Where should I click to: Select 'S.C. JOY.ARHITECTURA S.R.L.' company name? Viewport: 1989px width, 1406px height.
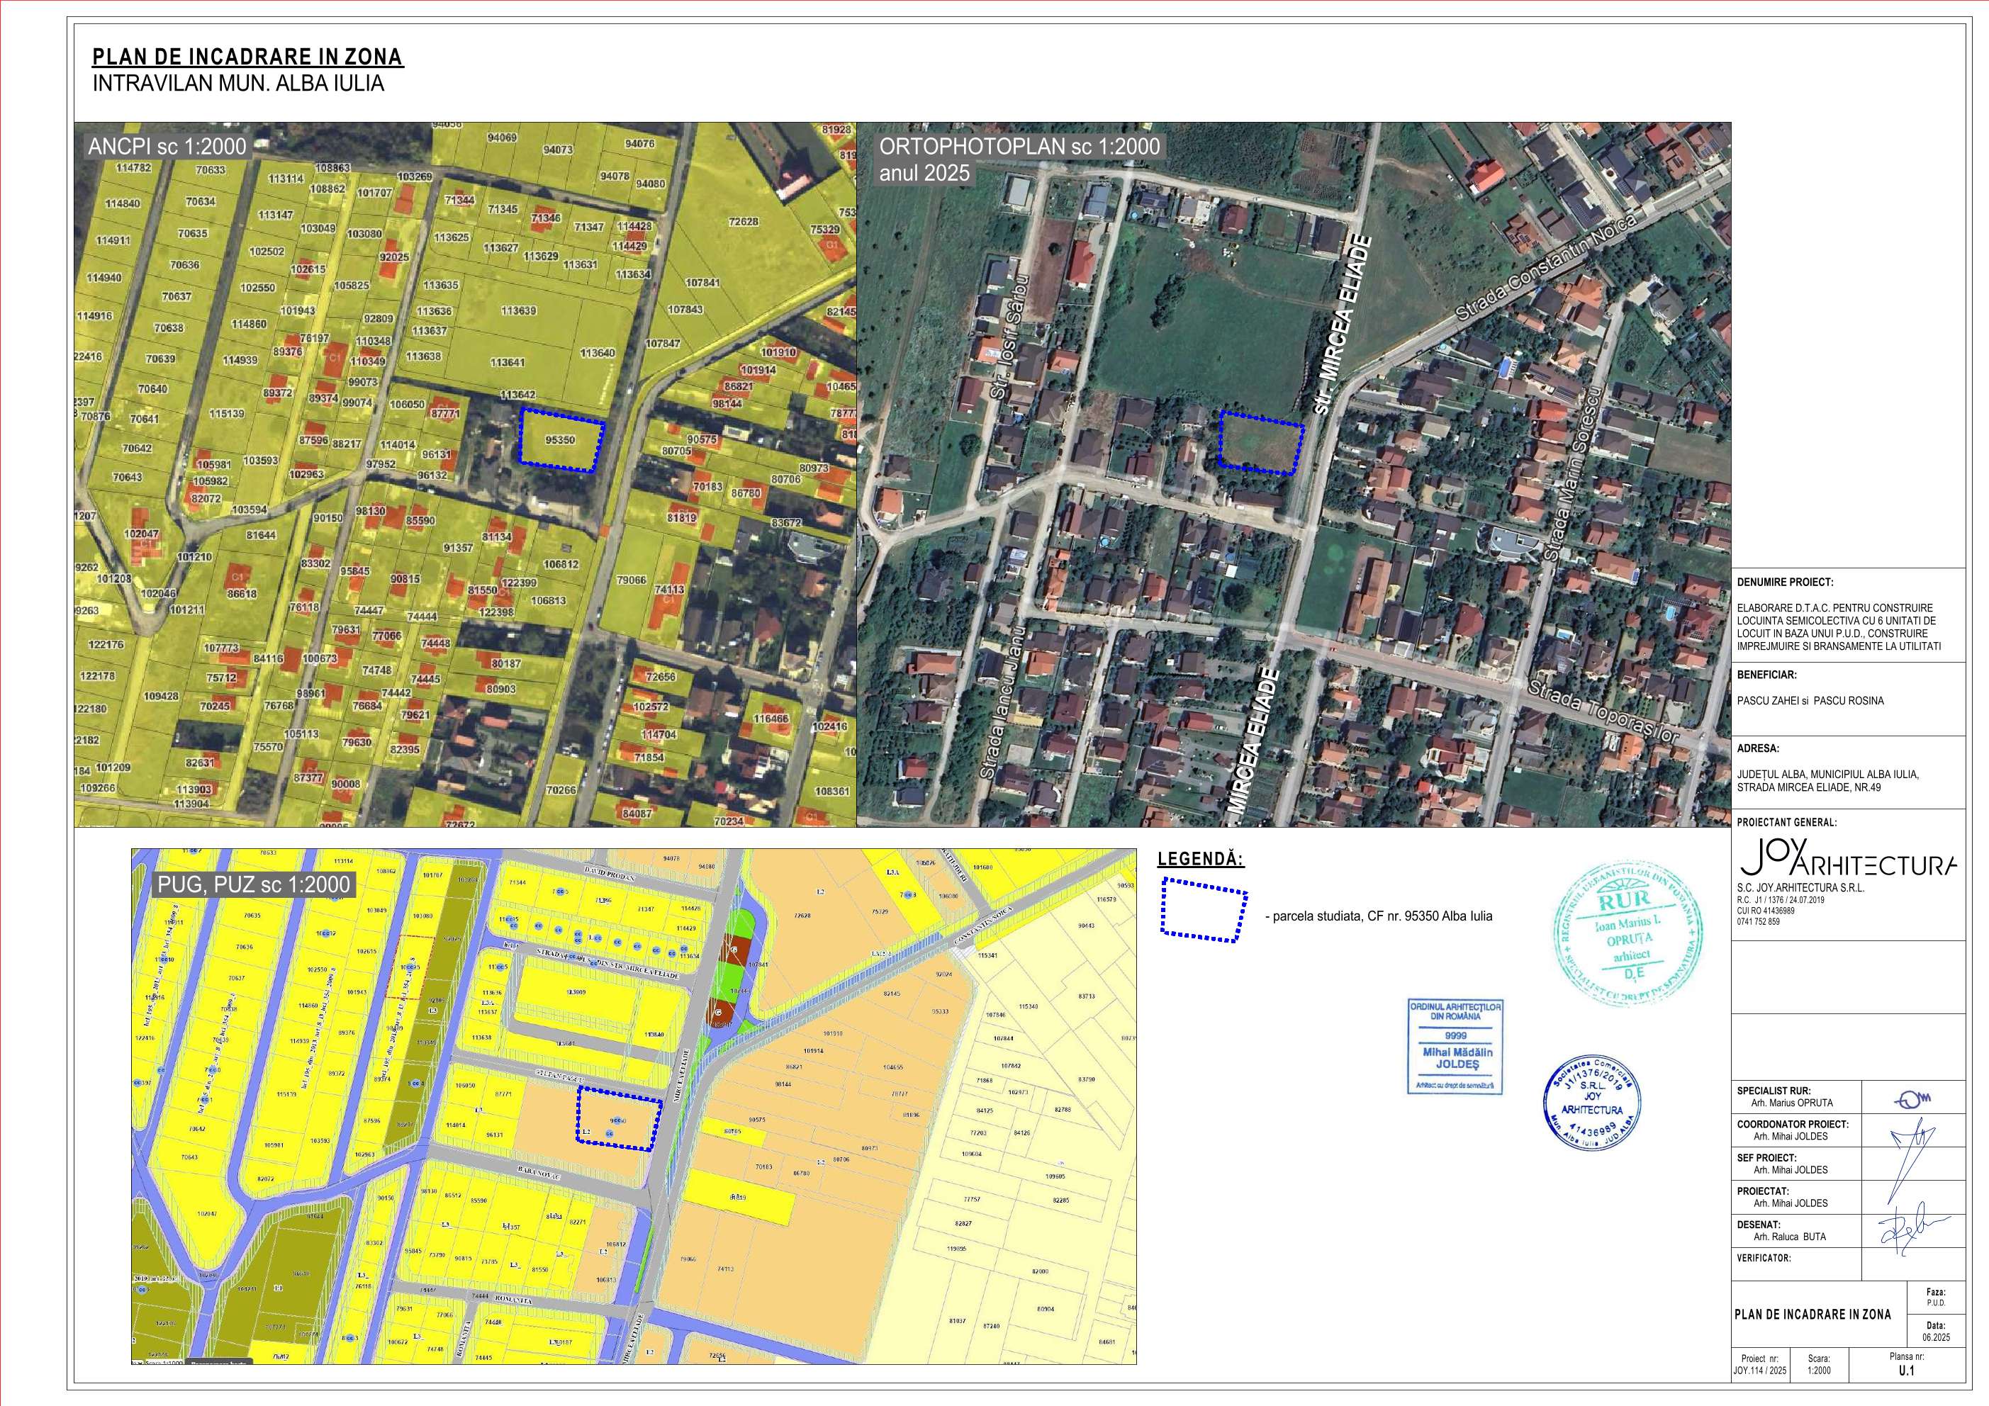1801,888
